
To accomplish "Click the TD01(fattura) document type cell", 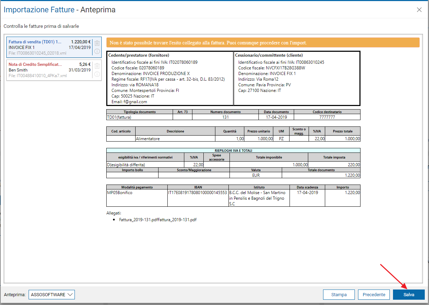I will 139,117.
